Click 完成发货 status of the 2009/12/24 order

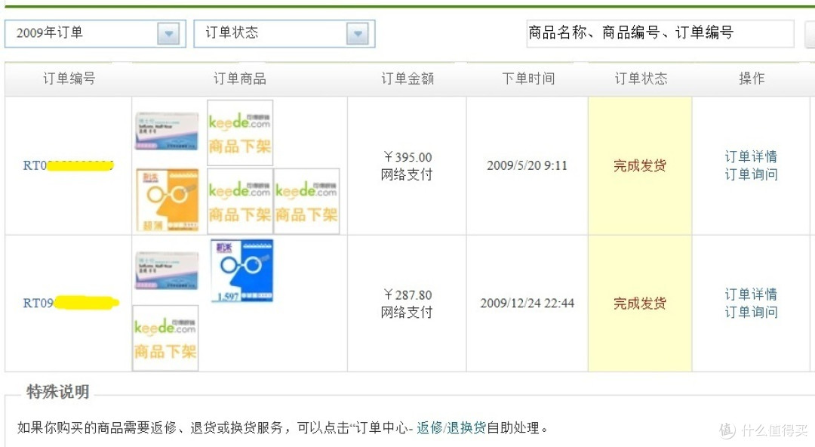click(640, 304)
